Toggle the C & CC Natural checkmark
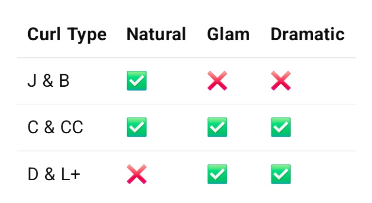The image size is (372, 203). 136,127
